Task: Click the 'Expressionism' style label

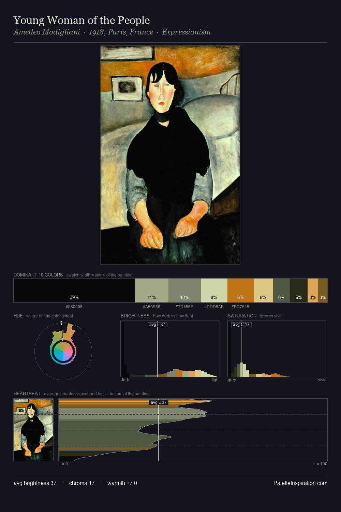Action: click(x=186, y=32)
